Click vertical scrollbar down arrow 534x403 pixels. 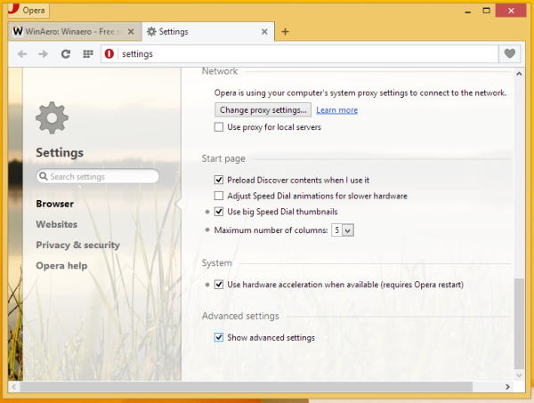pos(519,375)
